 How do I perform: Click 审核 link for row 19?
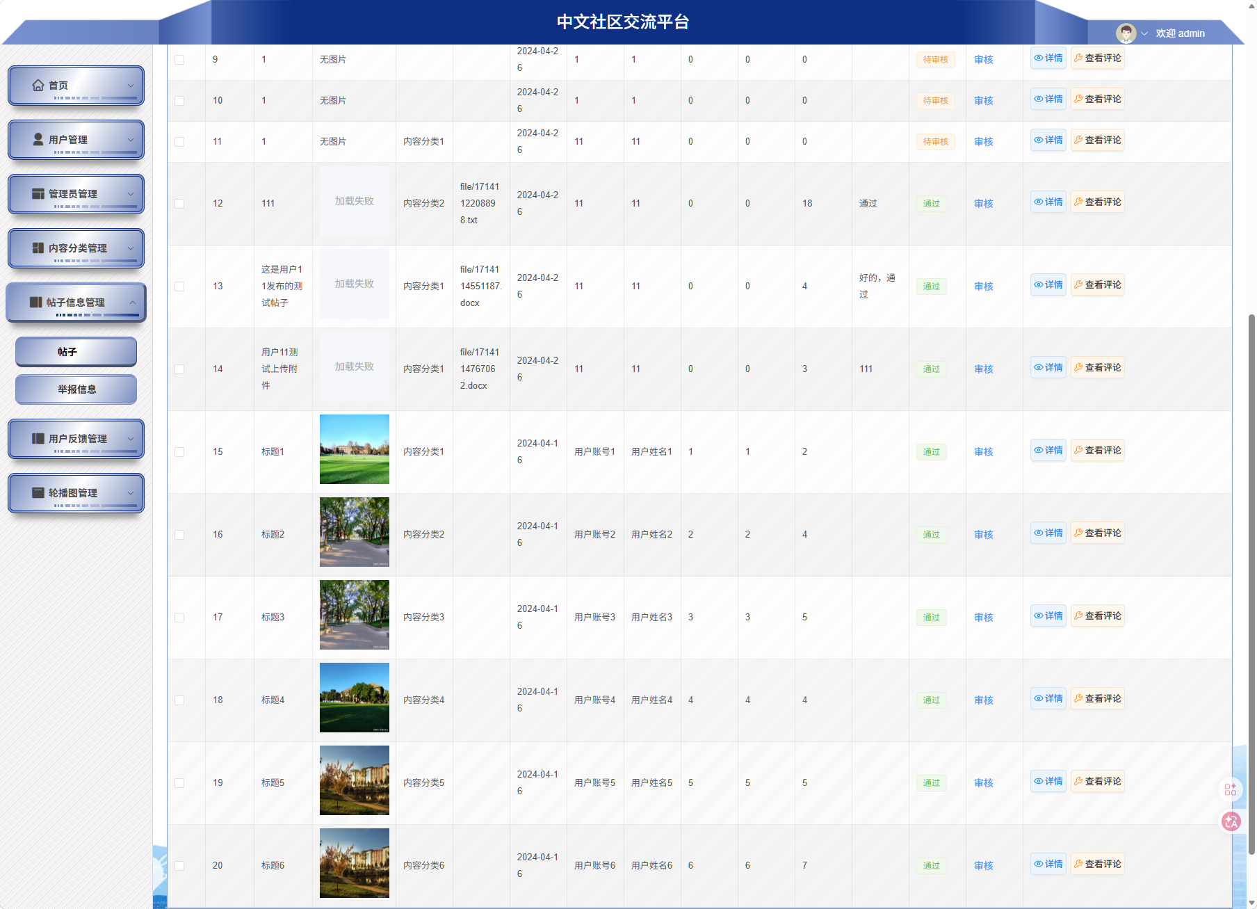(983, 783)
